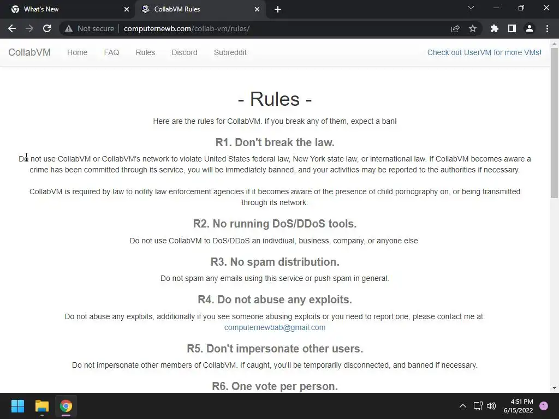The image size is (559, 419).
Task: Bookmark this page with the star icon
Action: pos(473,28)
